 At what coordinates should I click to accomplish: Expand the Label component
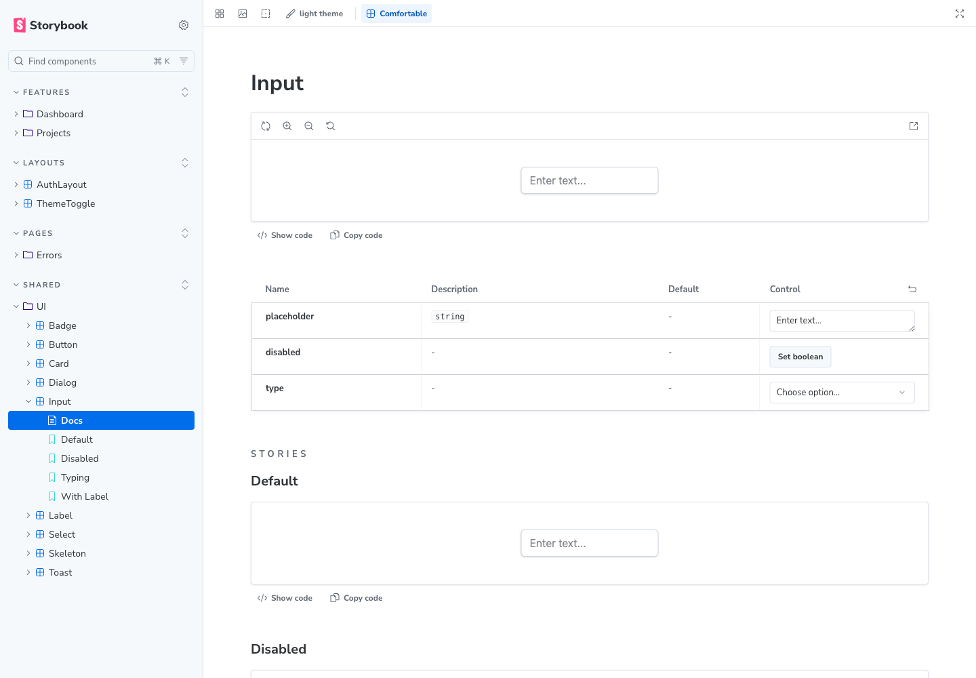101,515
